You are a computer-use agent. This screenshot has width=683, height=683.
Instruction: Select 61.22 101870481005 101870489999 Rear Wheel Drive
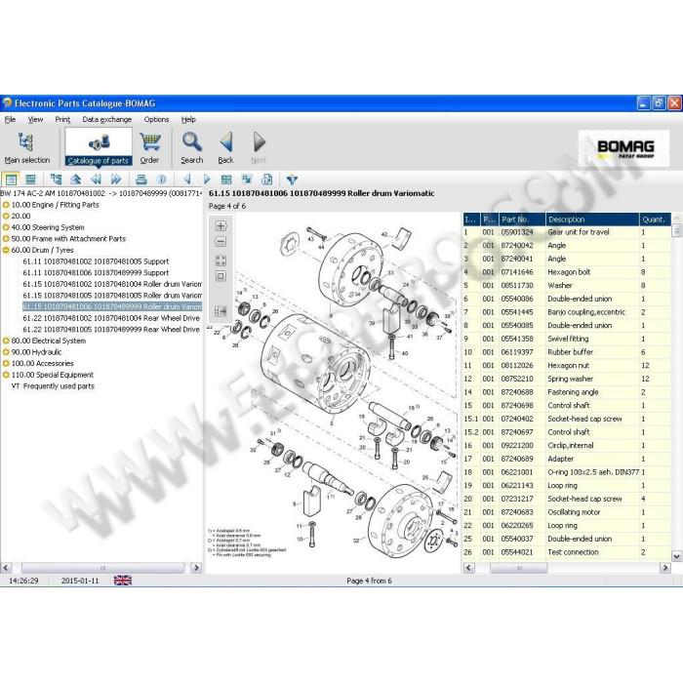click(x=111, y=330)
